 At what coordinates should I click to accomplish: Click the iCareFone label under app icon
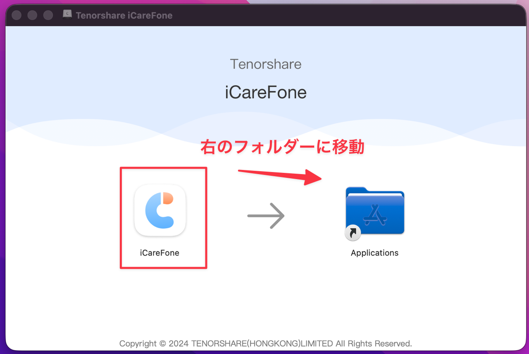coord(160,253)
